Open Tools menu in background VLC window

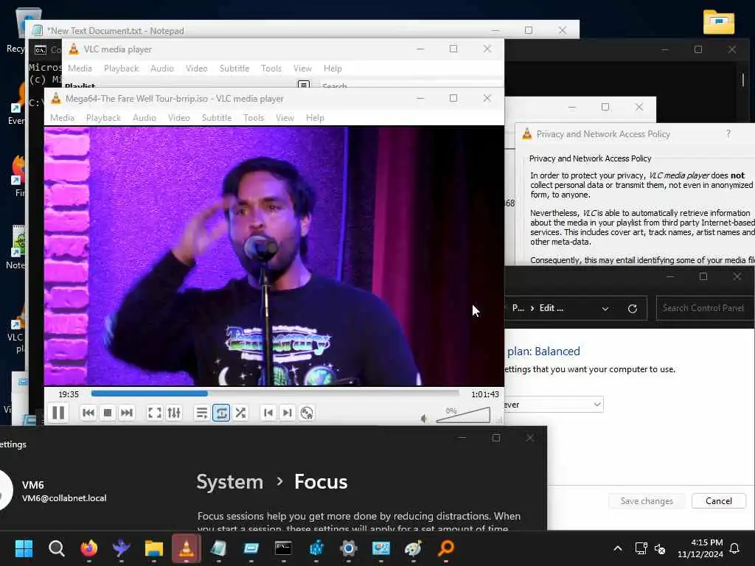click(x=271, y=69)
